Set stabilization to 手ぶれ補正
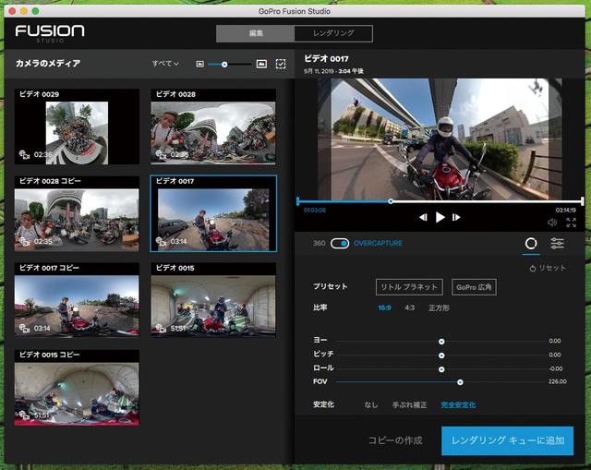 (409, 404)
